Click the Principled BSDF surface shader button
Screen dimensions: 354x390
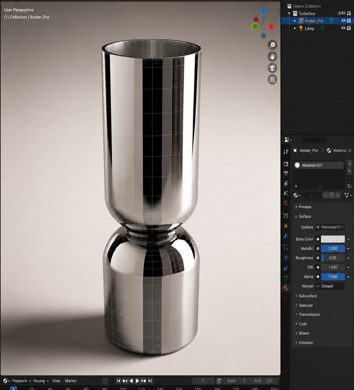pos(330,227)
